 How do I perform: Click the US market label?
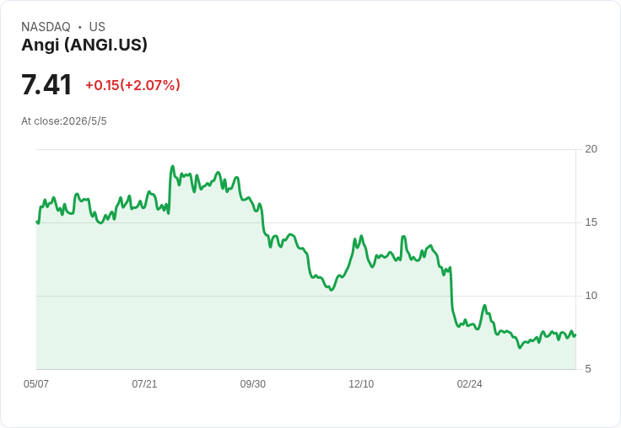(97, 27)
